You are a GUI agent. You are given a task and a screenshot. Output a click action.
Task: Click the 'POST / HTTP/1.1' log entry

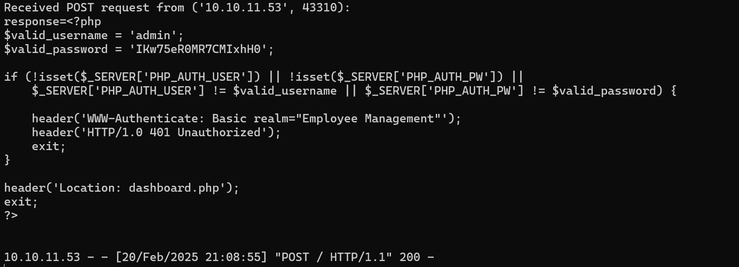pos(323,258)
